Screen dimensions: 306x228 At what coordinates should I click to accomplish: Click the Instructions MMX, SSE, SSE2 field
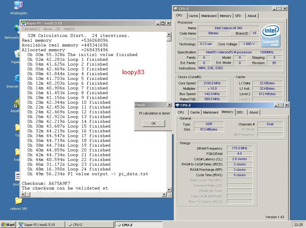[240, 68]
